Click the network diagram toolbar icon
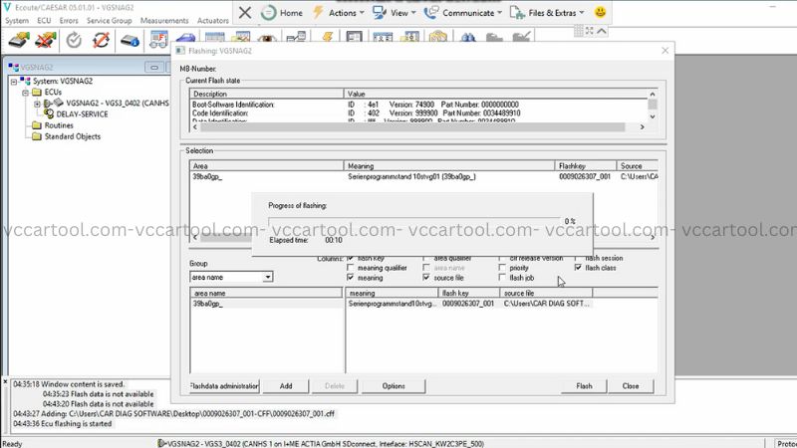The height and width of the screenshot is (448, 797). (296, 37)
